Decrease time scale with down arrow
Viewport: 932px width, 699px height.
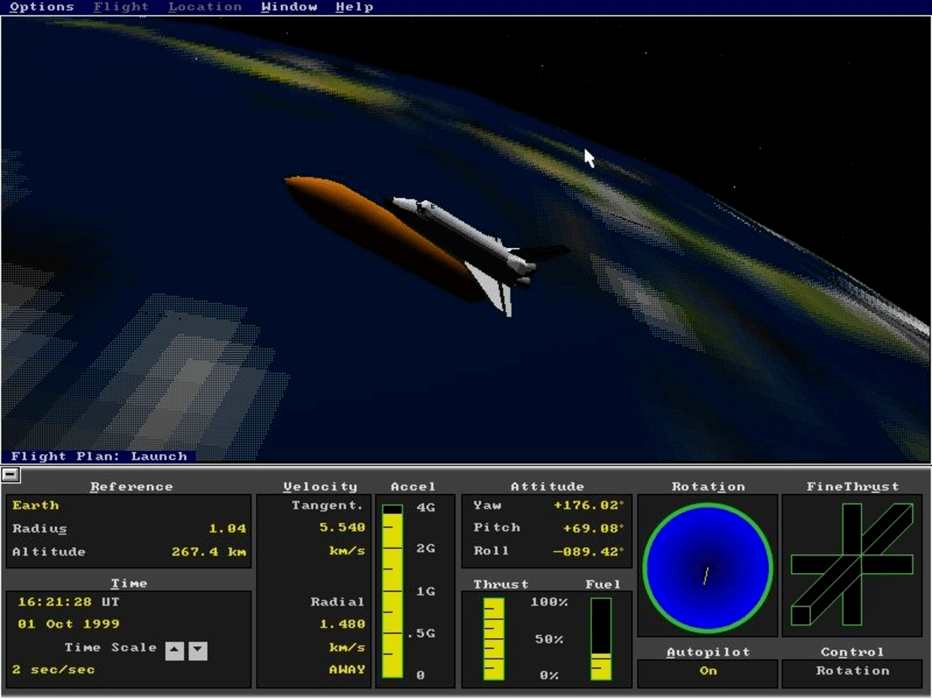click(x=198, y=650)
